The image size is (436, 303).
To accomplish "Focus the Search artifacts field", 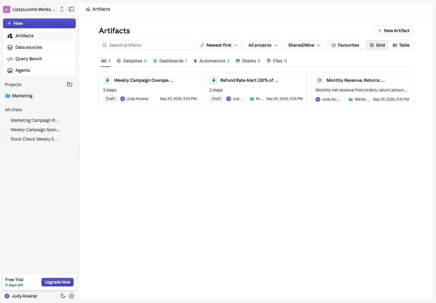I will point(146,45).
